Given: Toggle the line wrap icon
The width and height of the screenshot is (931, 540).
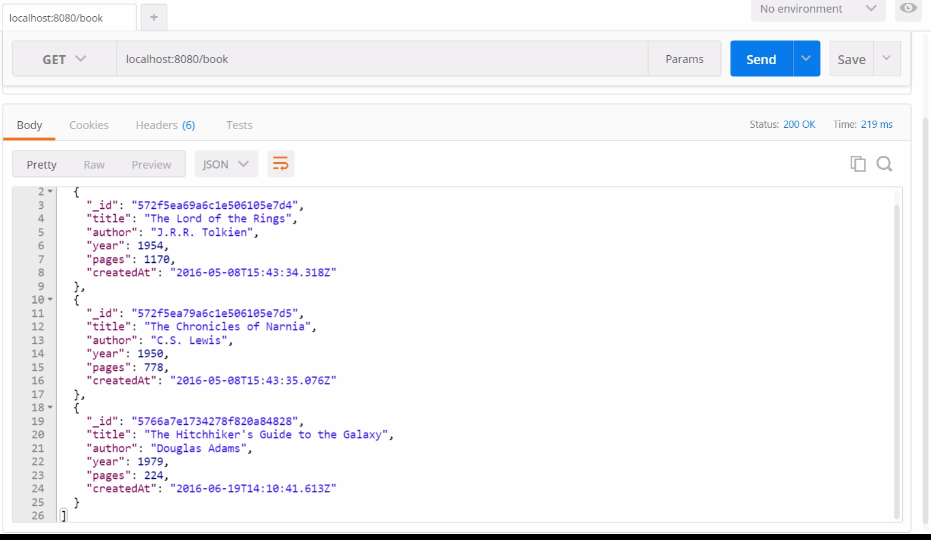Looking at the screenshot, I should [x=280, y=164].
